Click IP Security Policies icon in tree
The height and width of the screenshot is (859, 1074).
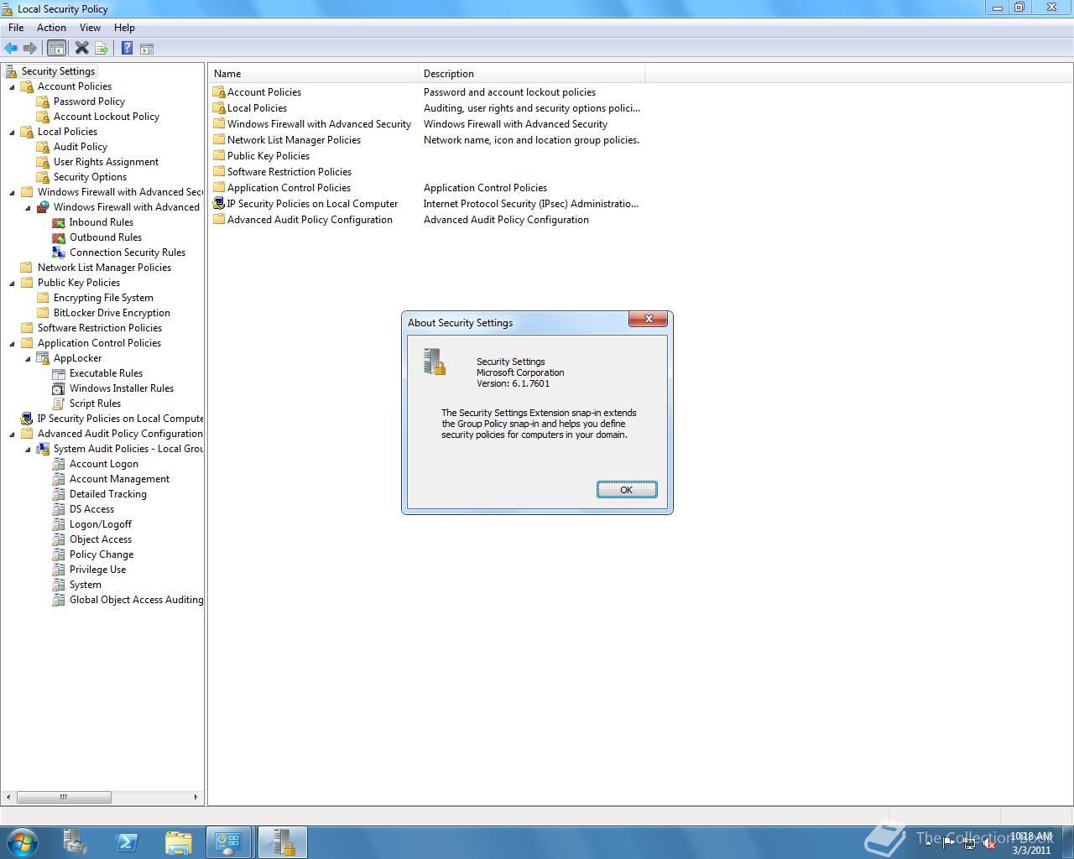click(27, 419)
